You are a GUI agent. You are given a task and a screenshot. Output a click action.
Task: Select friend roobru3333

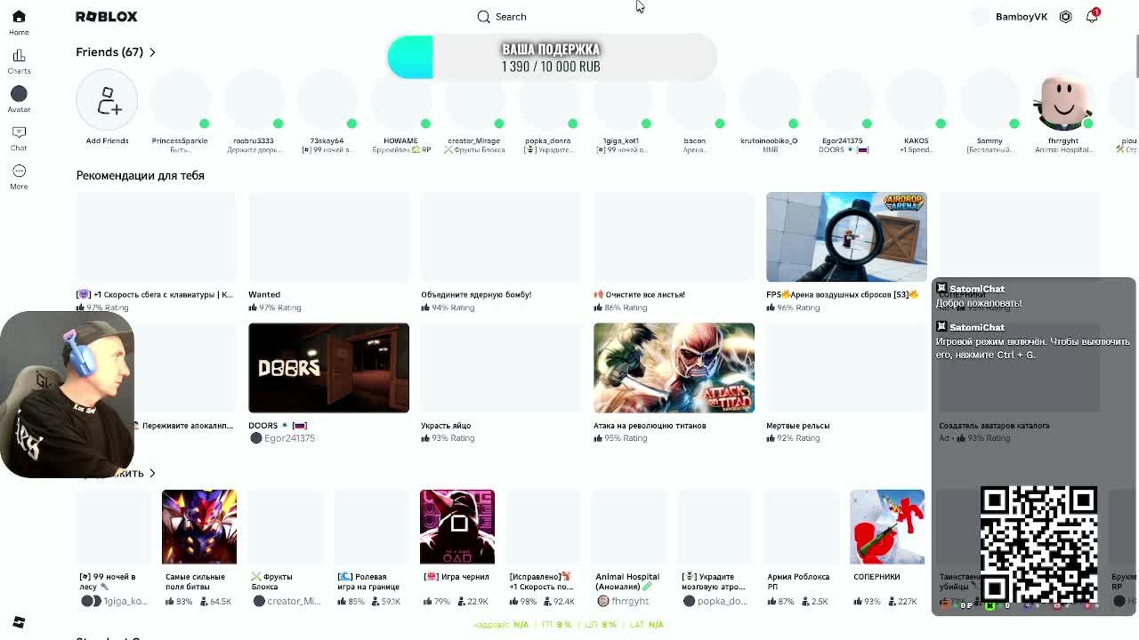(254, 100)
